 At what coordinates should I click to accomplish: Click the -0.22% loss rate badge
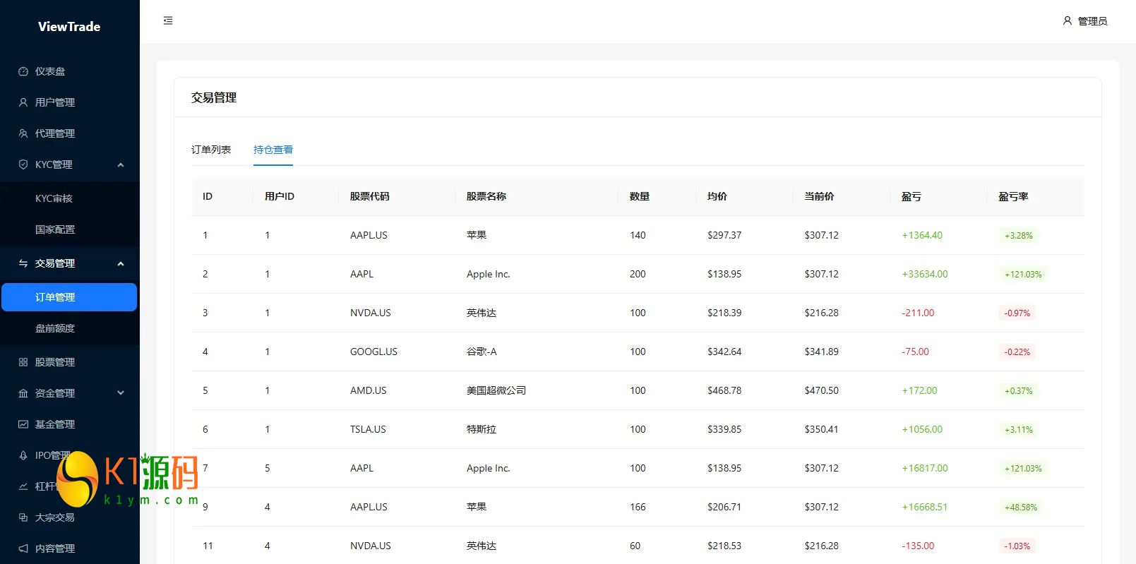(x=1017, y=352)
